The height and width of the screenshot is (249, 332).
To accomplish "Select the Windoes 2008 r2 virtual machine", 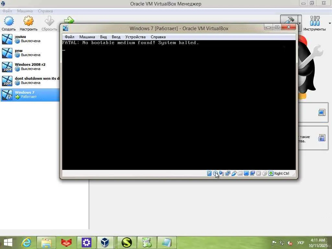I will pos(30,67).
